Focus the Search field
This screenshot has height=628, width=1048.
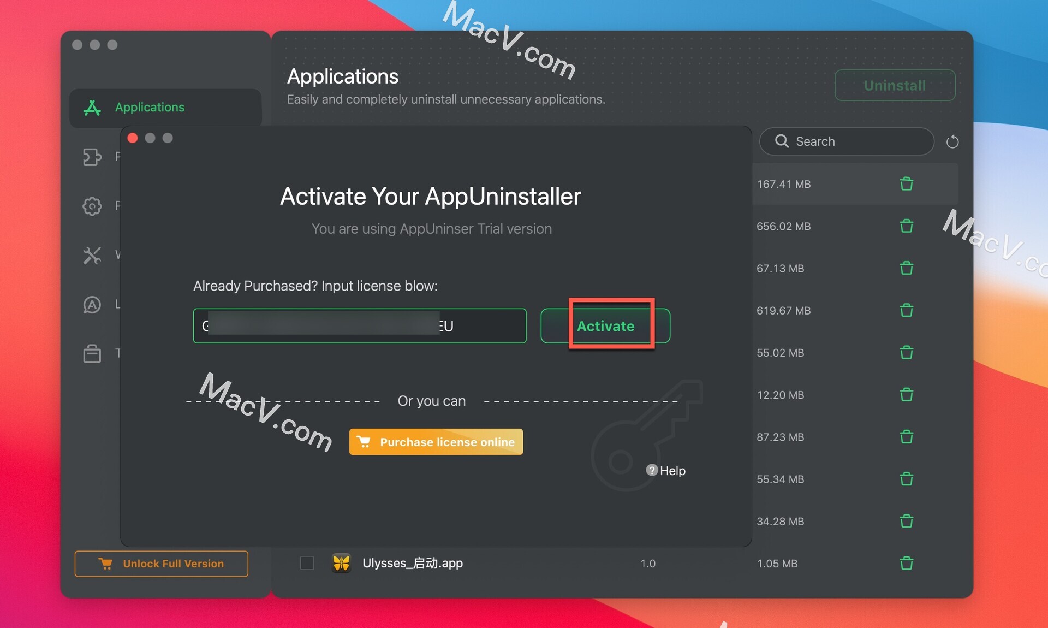click(847, 141)
